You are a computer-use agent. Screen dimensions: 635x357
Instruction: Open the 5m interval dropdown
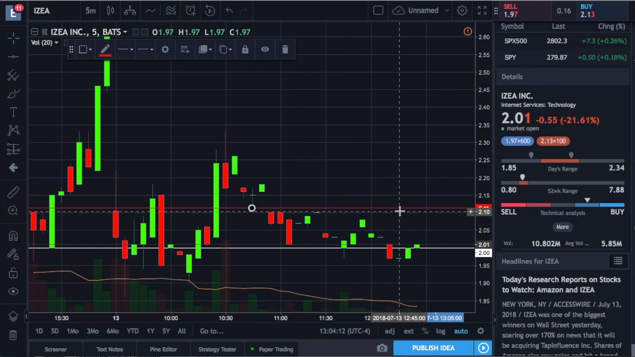point(90,11)
